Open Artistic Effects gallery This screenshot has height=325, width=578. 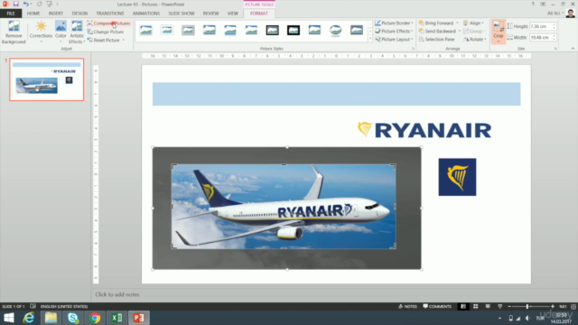tap(77, 32)
